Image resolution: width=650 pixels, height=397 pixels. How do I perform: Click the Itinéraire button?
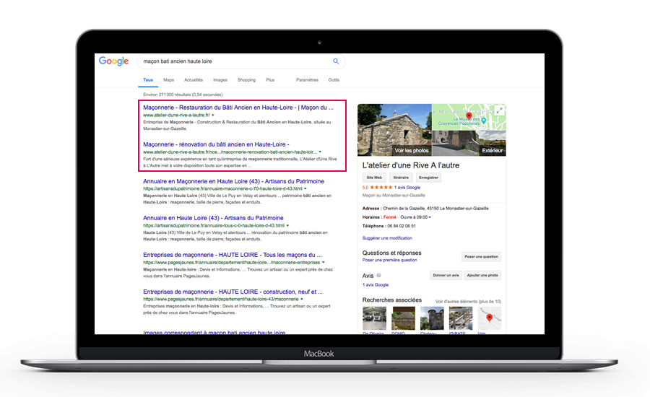[401, 178]
